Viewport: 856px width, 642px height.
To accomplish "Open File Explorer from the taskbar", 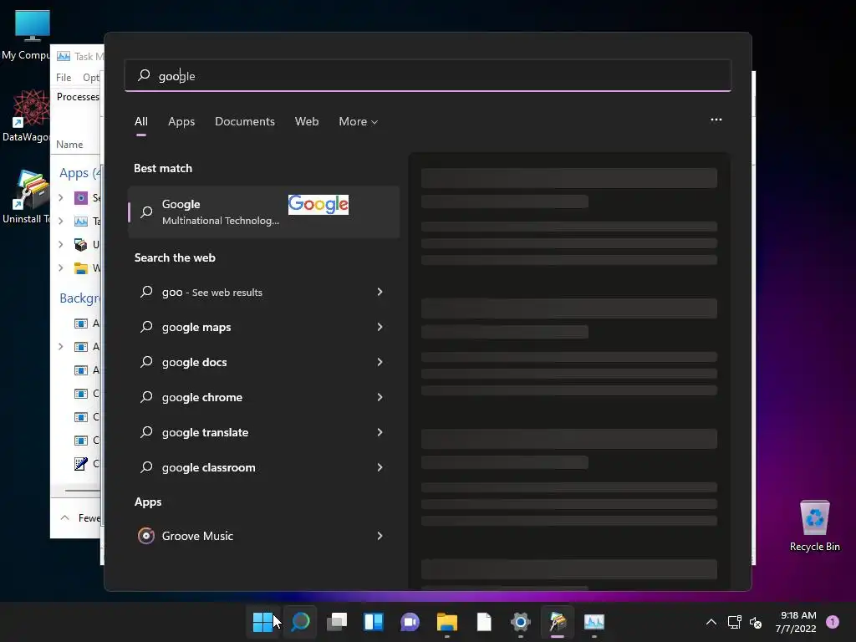I will [x=447, y=621].
